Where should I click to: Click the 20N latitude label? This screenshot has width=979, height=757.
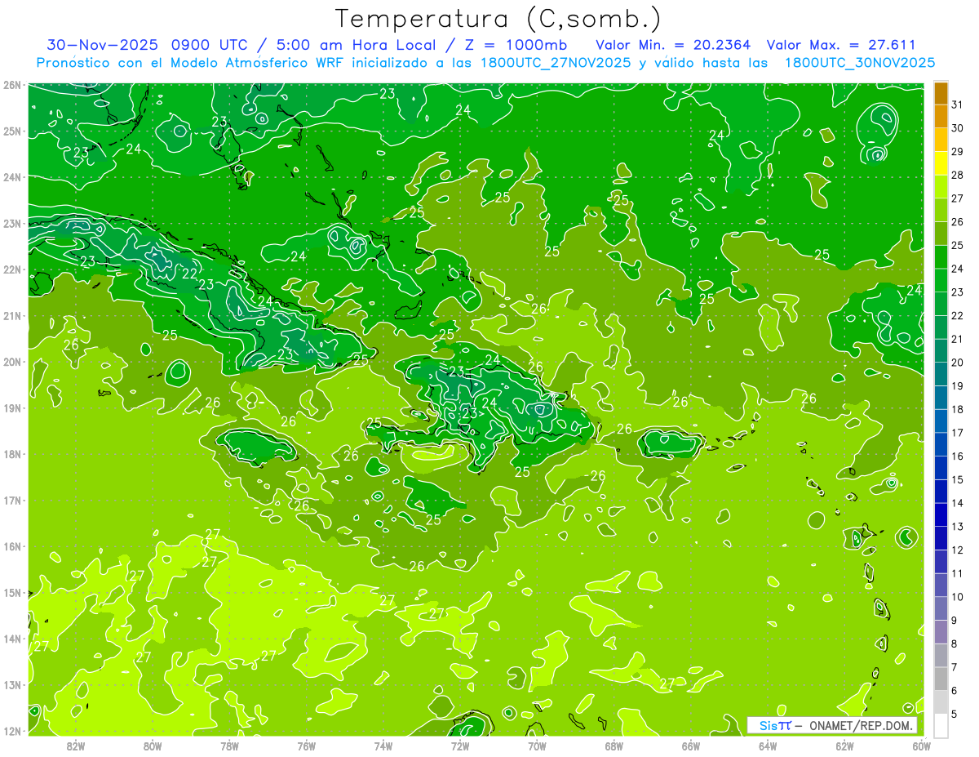point(12,362)
